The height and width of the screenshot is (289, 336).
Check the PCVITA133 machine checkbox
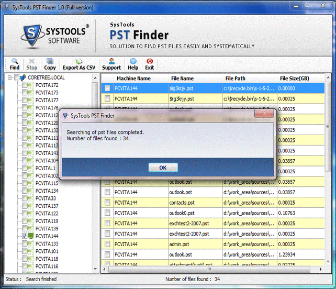(25, 243)
